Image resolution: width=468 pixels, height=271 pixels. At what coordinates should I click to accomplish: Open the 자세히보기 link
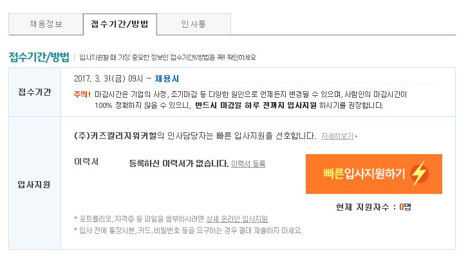[x=337, y=136]
